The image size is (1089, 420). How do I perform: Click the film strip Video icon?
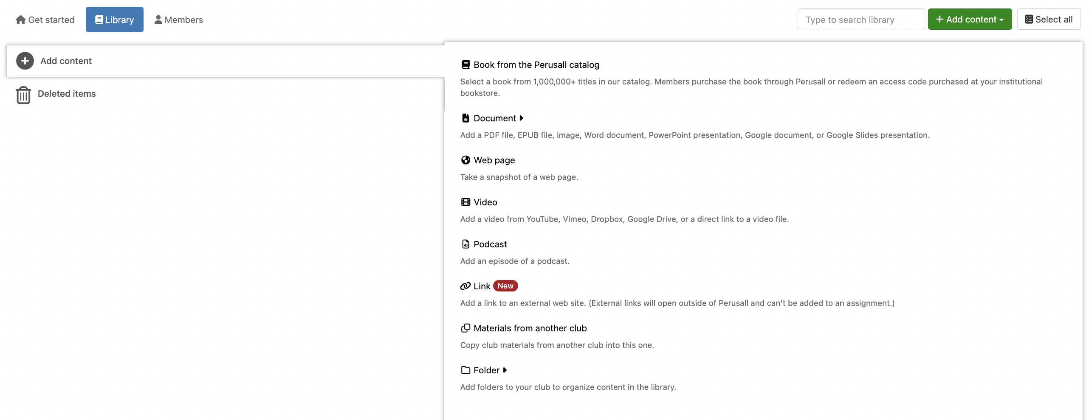pyautogui.click(x=466, y=202)
